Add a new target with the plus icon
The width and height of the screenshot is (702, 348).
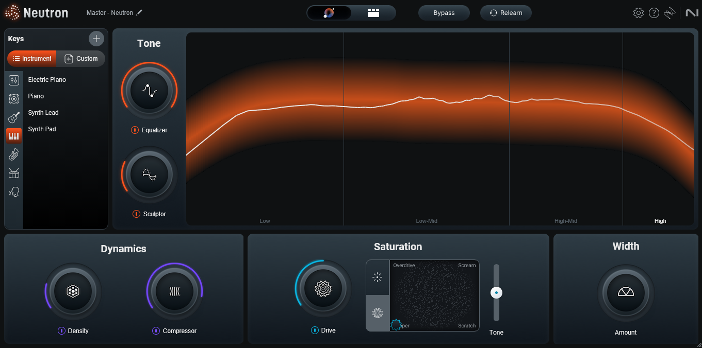point(96,39)
